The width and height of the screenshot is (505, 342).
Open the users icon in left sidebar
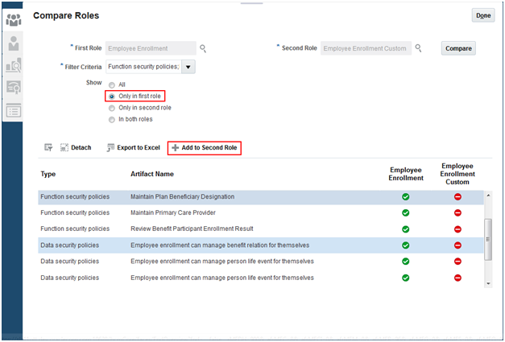13,42
